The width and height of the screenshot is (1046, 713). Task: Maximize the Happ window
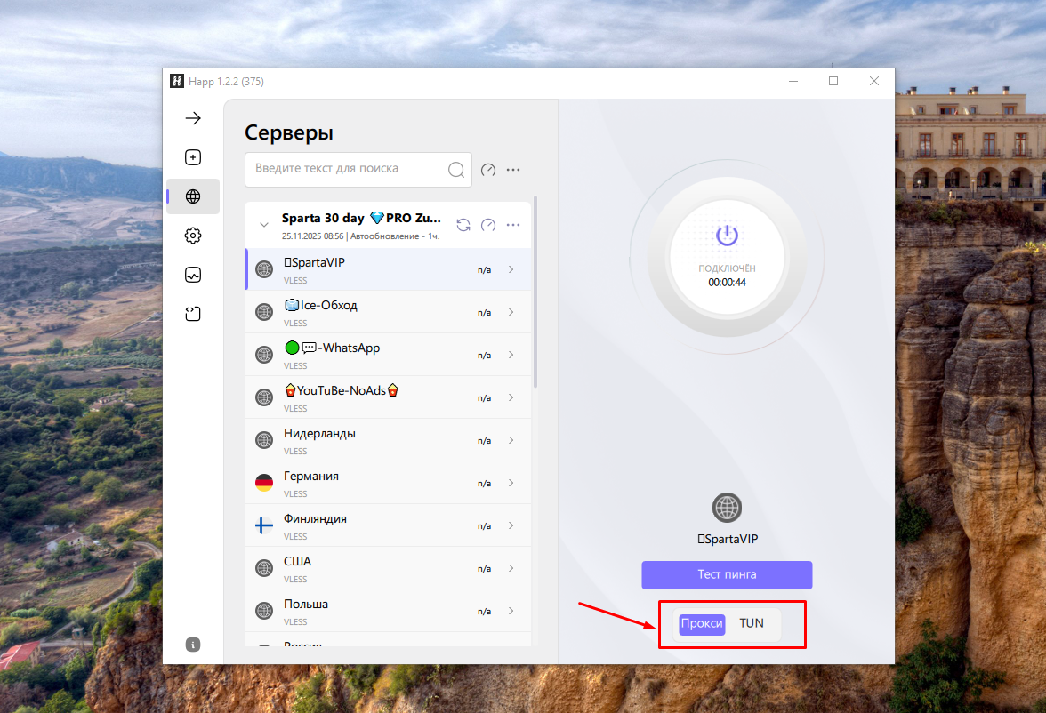(x=833, y=81)
